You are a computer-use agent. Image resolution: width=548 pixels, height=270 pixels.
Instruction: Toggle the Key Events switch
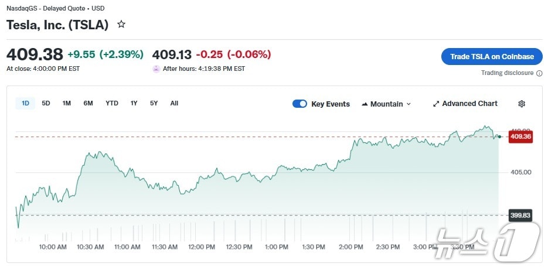coord(299,104)
